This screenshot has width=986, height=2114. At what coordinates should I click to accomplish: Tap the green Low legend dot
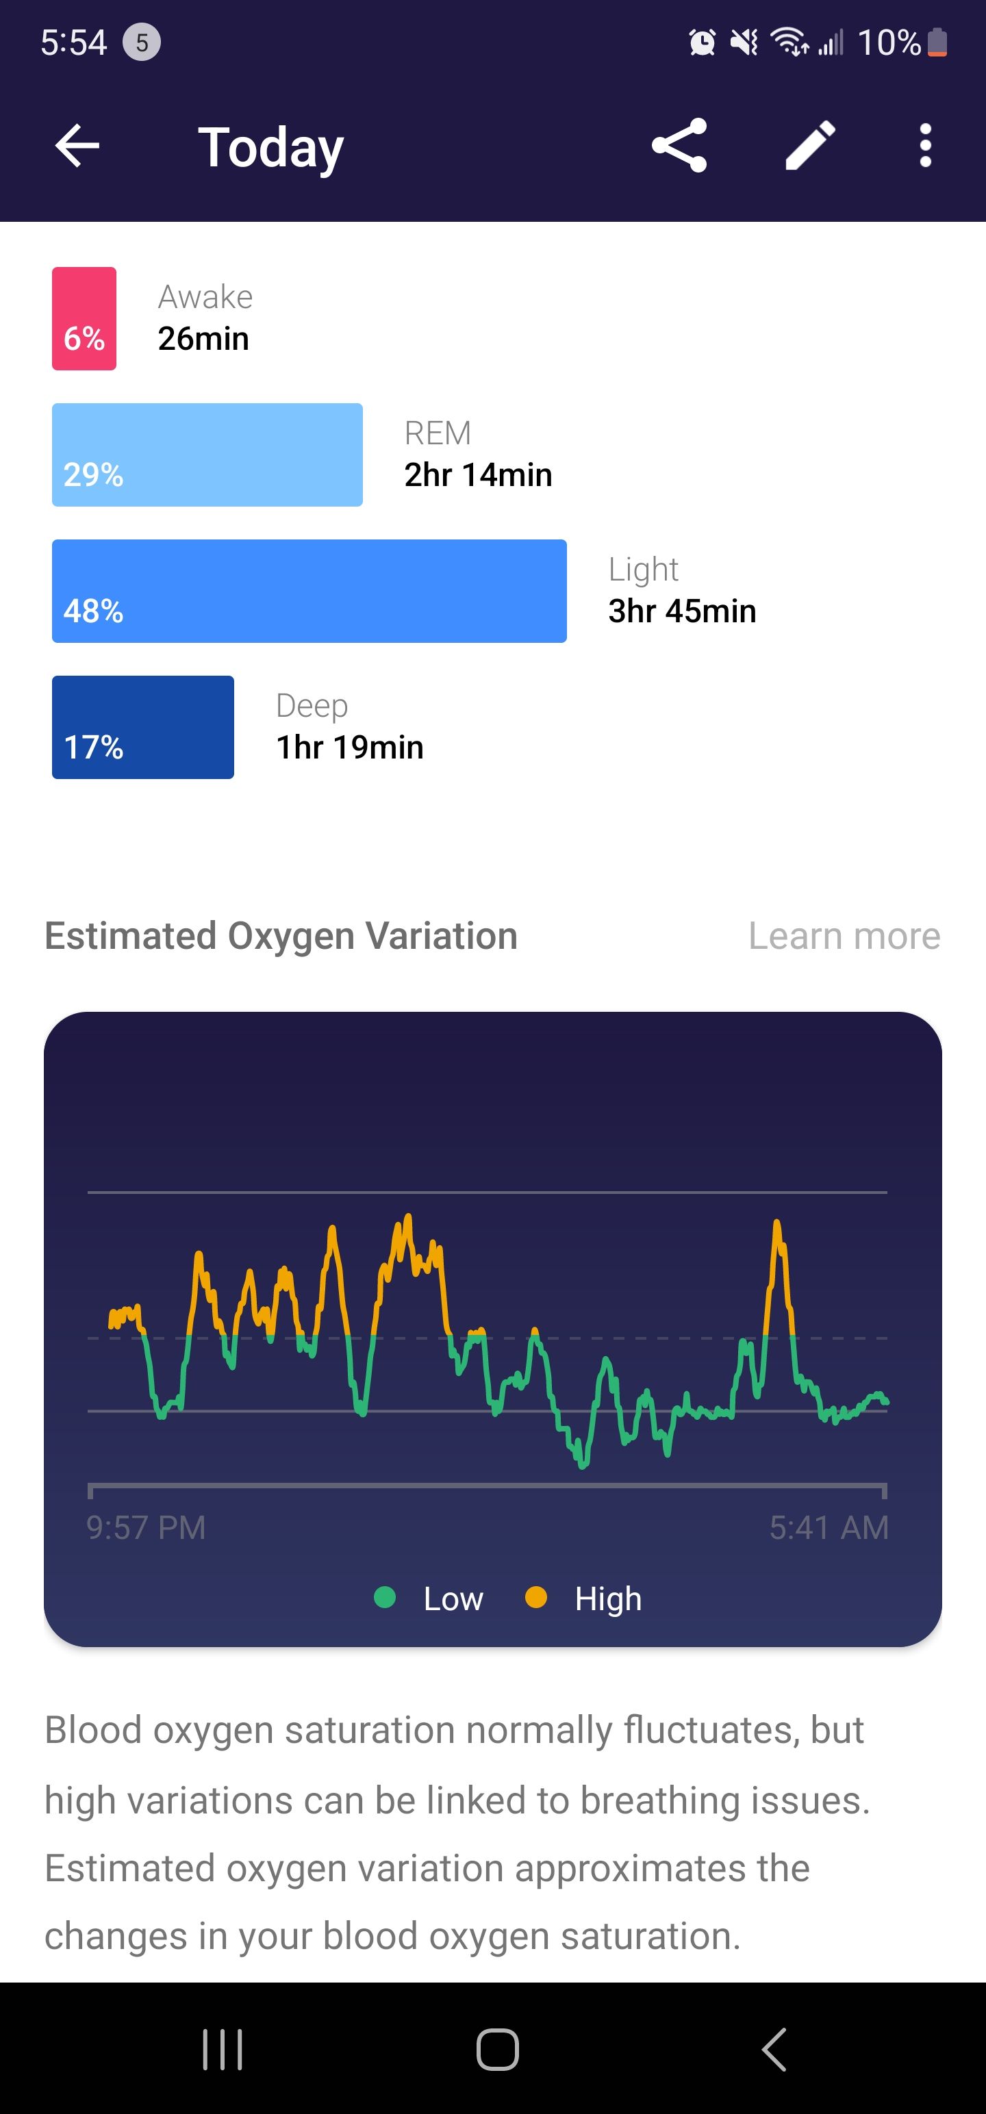tap(385, 1598)
